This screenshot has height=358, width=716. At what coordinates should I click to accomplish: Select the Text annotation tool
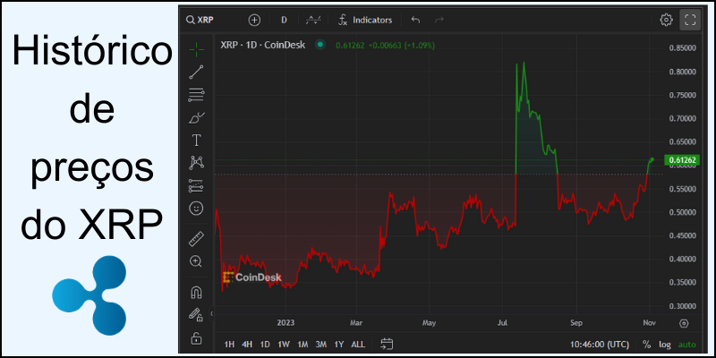tap(196, 141)
